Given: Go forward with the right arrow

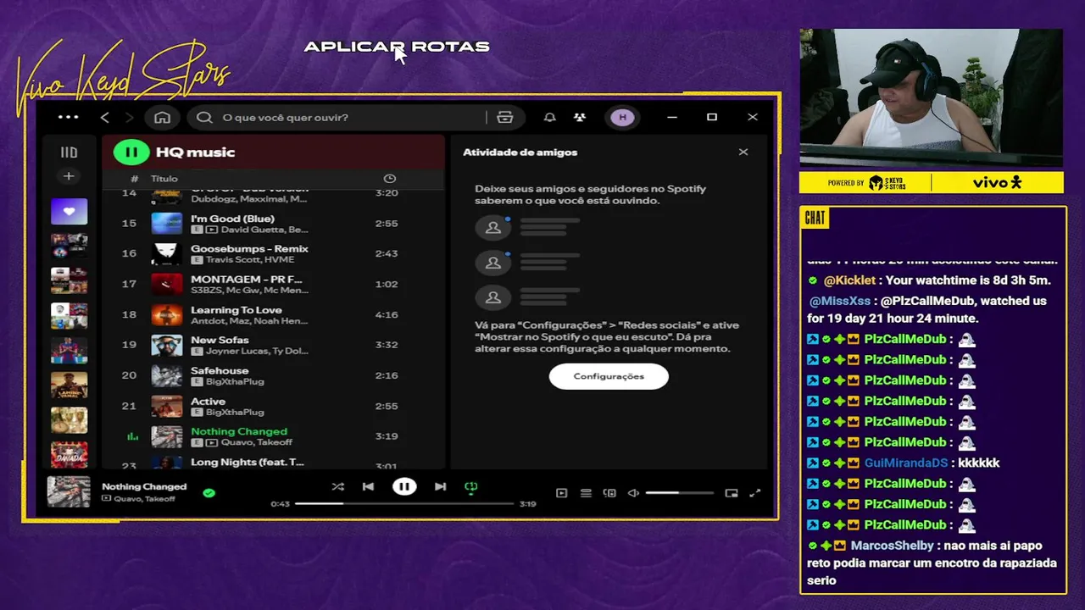Looking at the screenshot, I should pos(129,117).
